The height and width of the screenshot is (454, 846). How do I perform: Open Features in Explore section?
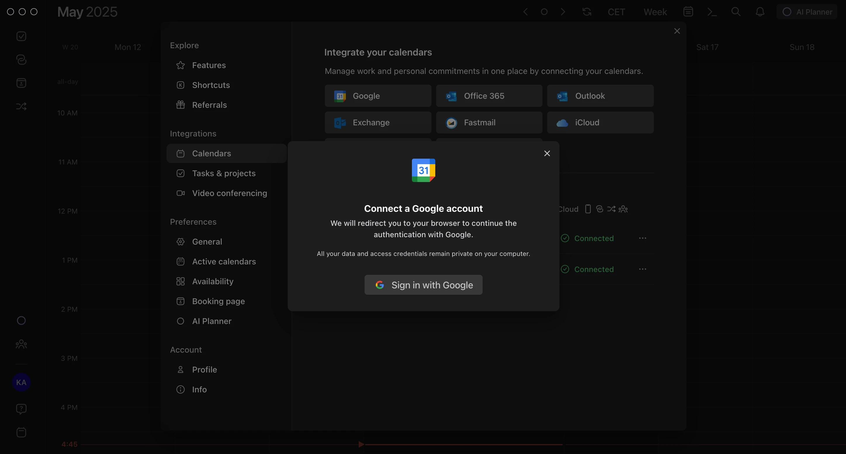(227, 65)
